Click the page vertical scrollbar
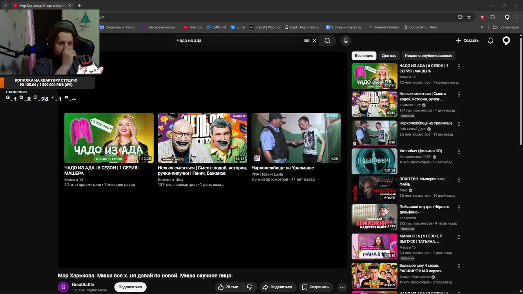The image size is (523, 294). (x=521, y=91)
